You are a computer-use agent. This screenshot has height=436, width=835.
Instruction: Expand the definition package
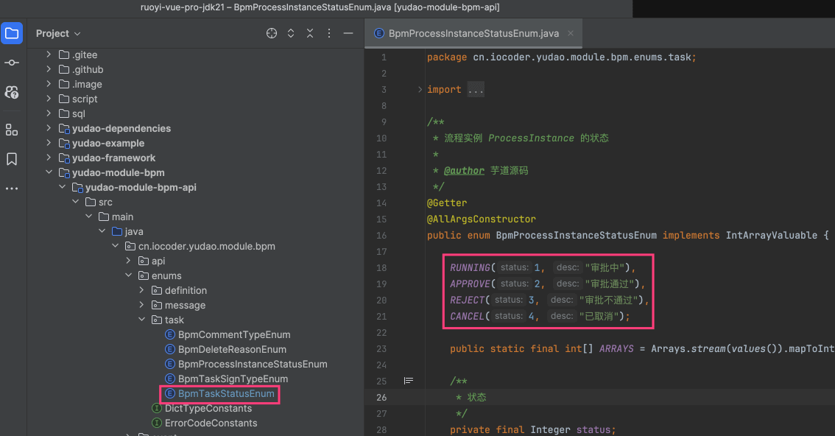(142, 290)
